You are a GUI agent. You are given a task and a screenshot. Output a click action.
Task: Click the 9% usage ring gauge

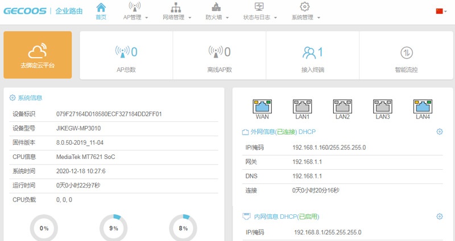(x=113, y=228)
